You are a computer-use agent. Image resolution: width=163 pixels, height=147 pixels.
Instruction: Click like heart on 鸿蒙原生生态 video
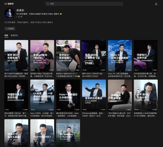click(x=23, y=110)
